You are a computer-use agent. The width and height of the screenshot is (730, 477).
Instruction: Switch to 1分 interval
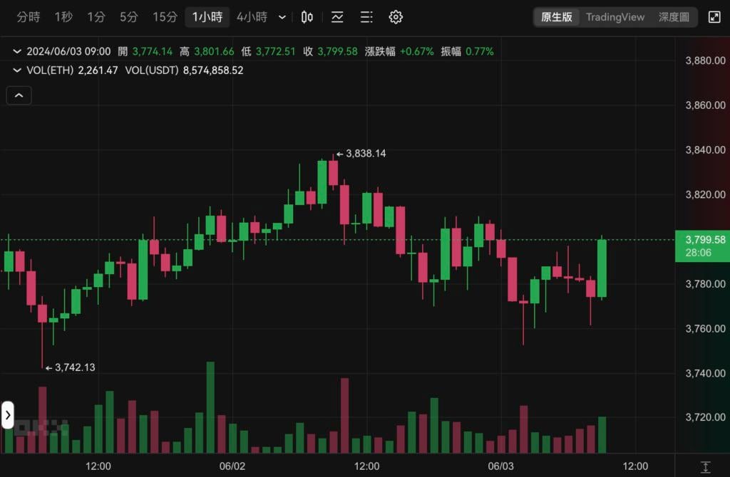pos(96,17)
